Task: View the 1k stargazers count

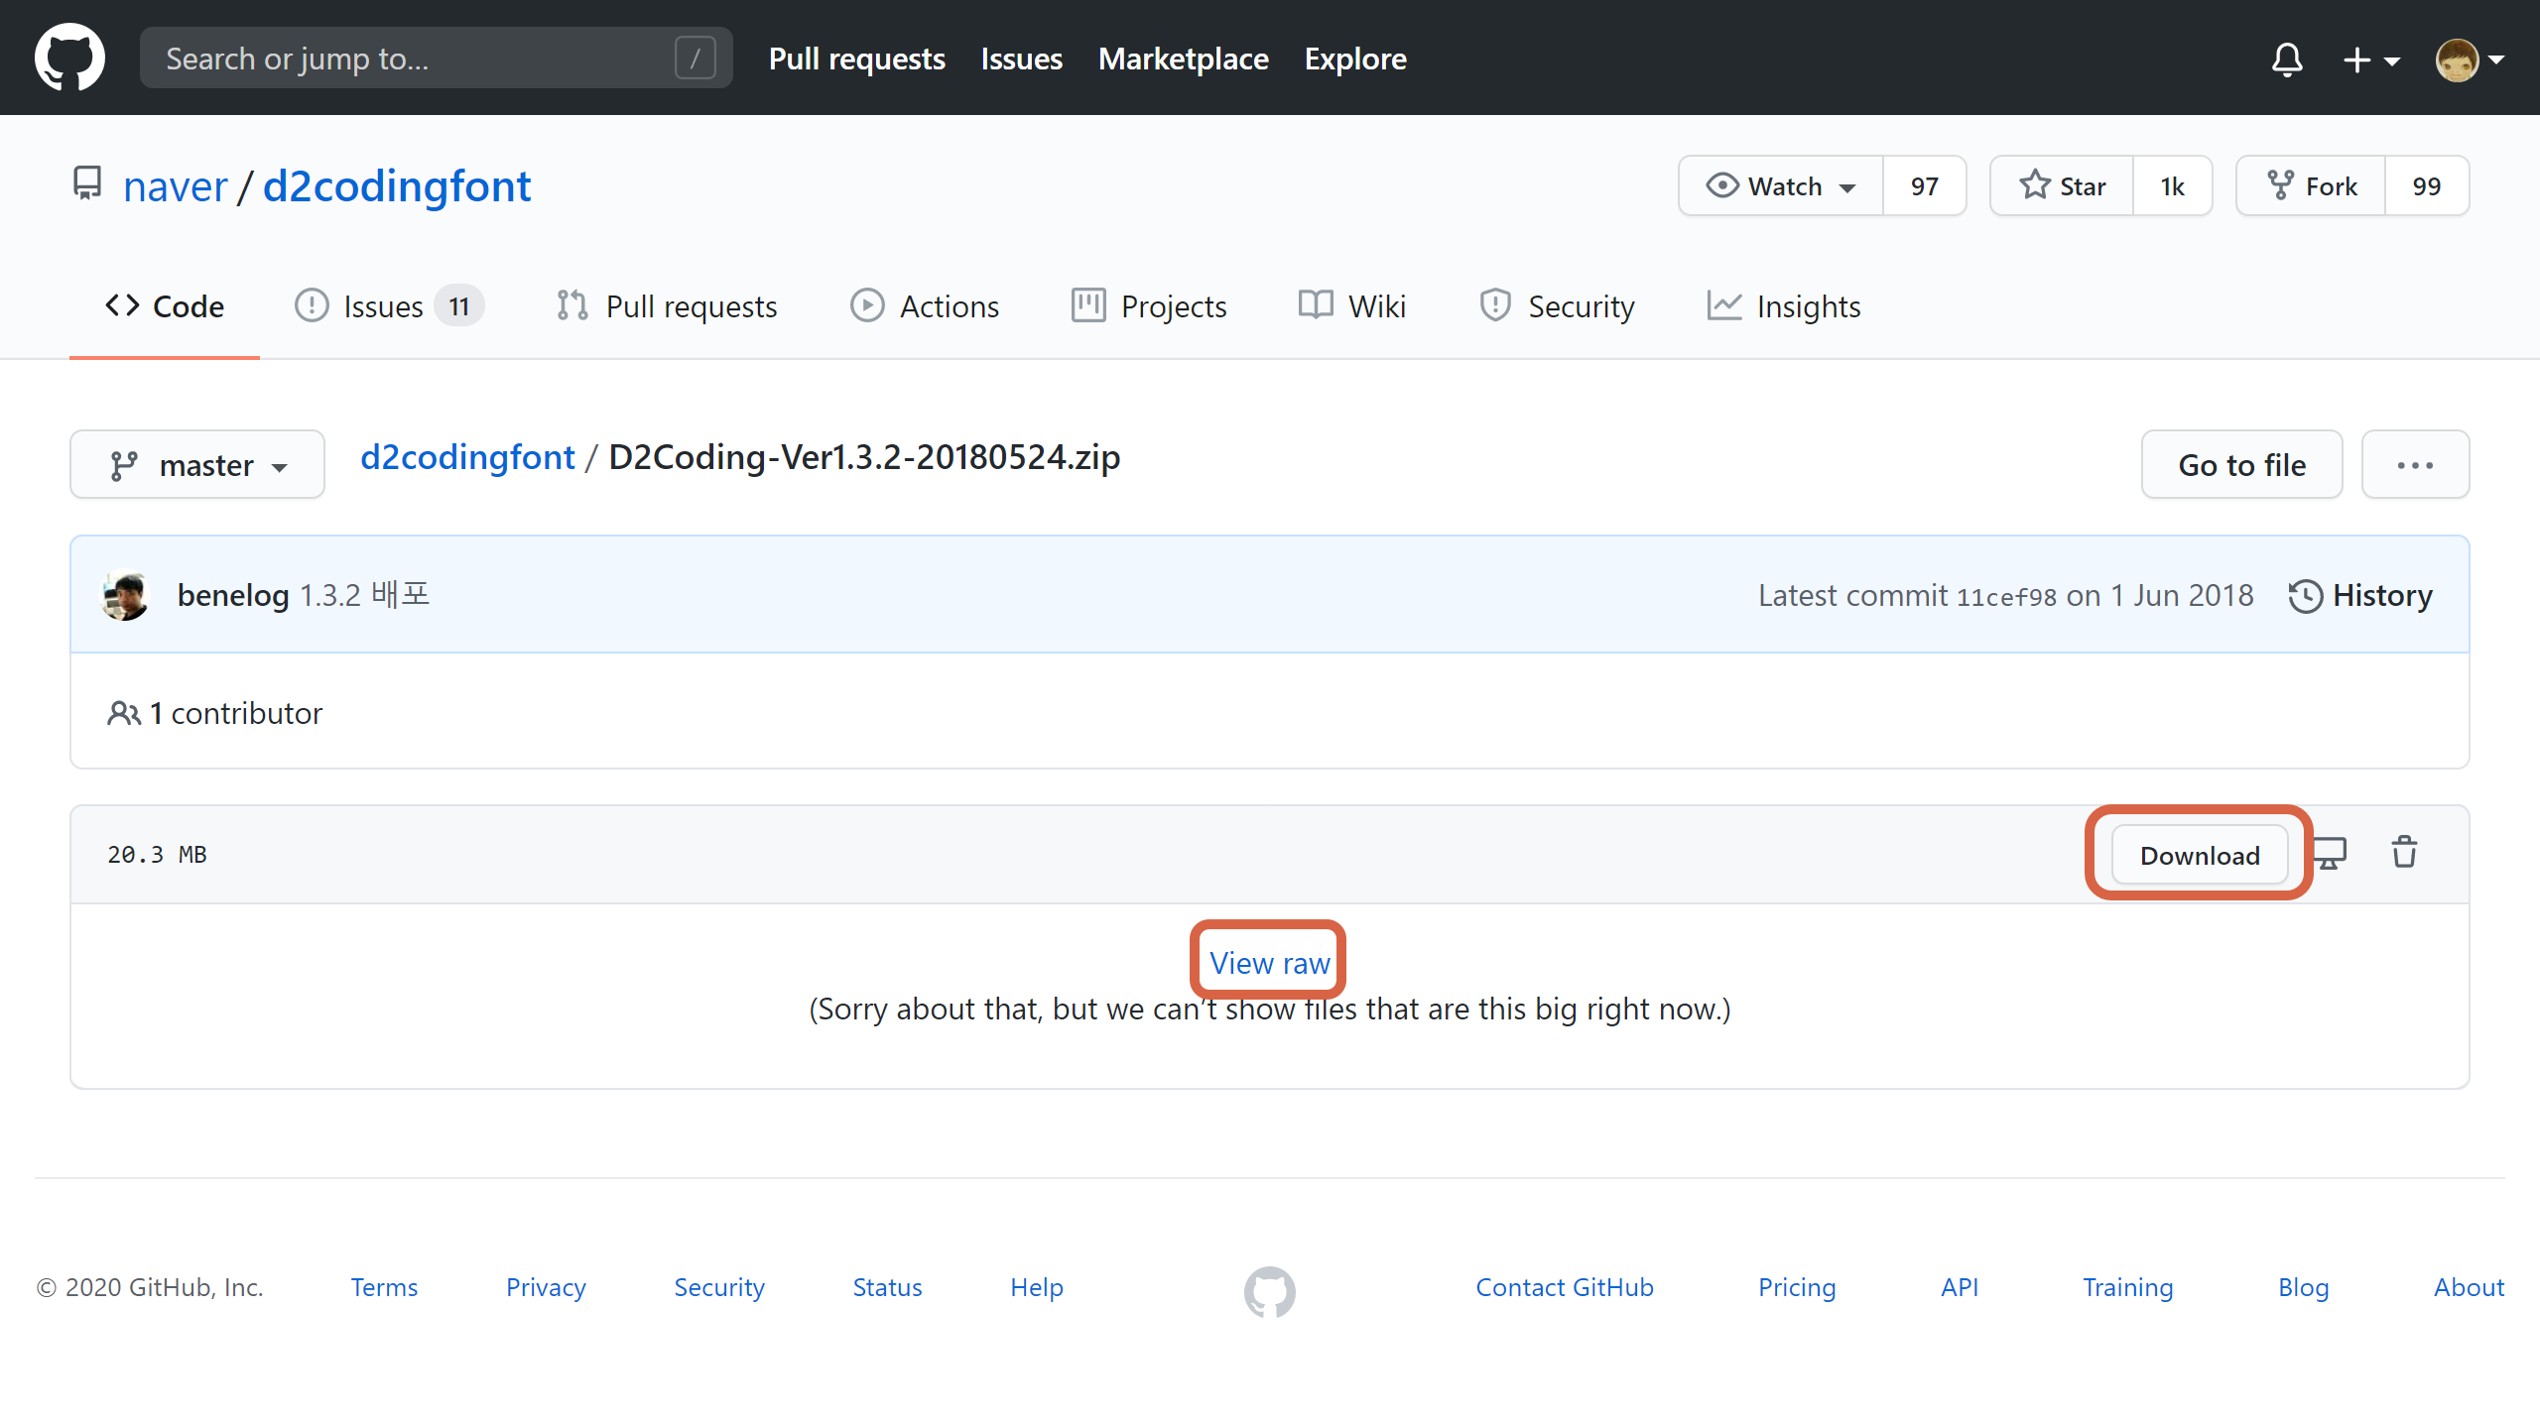Action: pos(2173,185)
